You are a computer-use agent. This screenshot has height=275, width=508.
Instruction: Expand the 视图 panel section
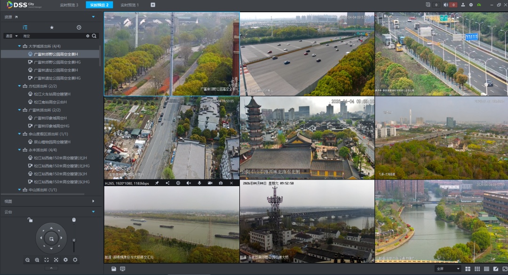tap(93, 201)
